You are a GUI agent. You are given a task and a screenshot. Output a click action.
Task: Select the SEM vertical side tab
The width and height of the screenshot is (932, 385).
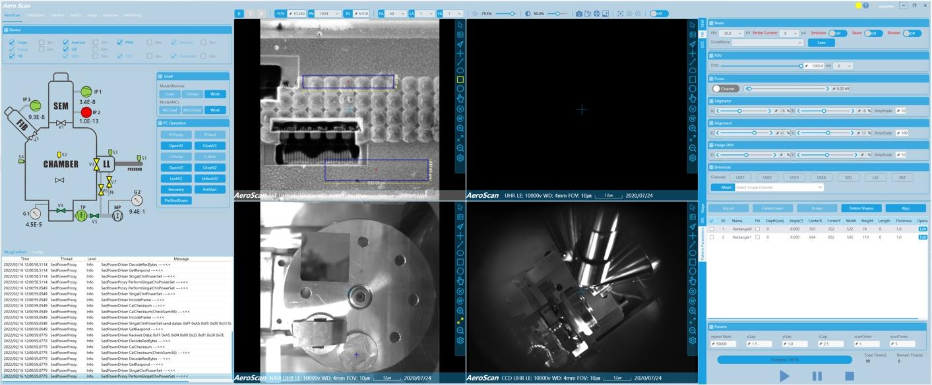[x=702, y=22]
